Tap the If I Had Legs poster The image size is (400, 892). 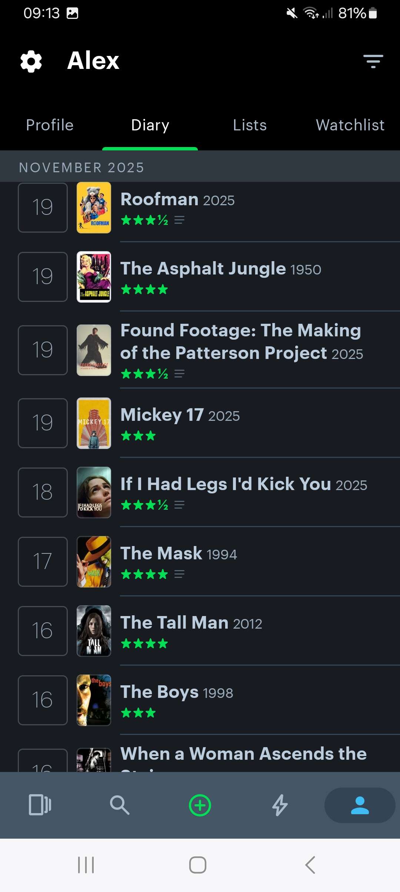[94, 492]
